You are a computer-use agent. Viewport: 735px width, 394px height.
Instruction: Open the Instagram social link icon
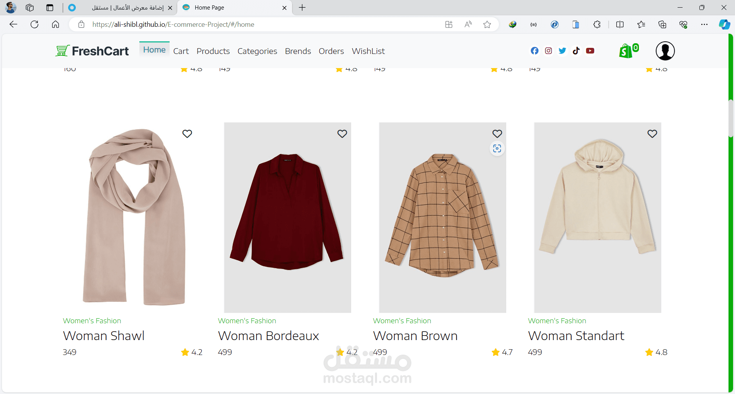(549, 51)
